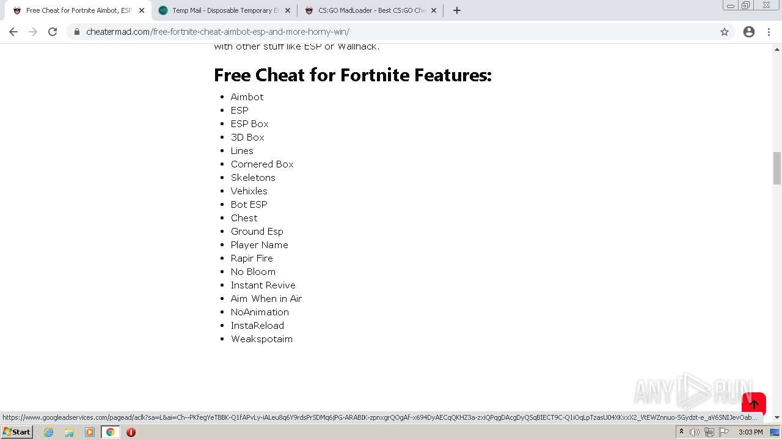782x440 pixels.
Task: Open the Chrome profile avatar menu
Action: pyautogui.click(x=749, y=32)
